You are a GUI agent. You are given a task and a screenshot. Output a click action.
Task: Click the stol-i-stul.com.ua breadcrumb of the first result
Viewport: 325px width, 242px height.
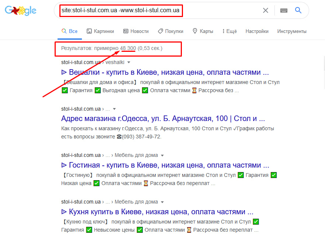(80, 62)
